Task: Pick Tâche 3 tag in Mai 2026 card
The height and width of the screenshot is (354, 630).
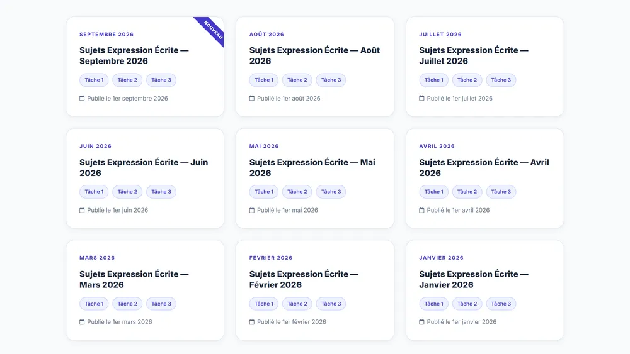Action: click(331, 192)
